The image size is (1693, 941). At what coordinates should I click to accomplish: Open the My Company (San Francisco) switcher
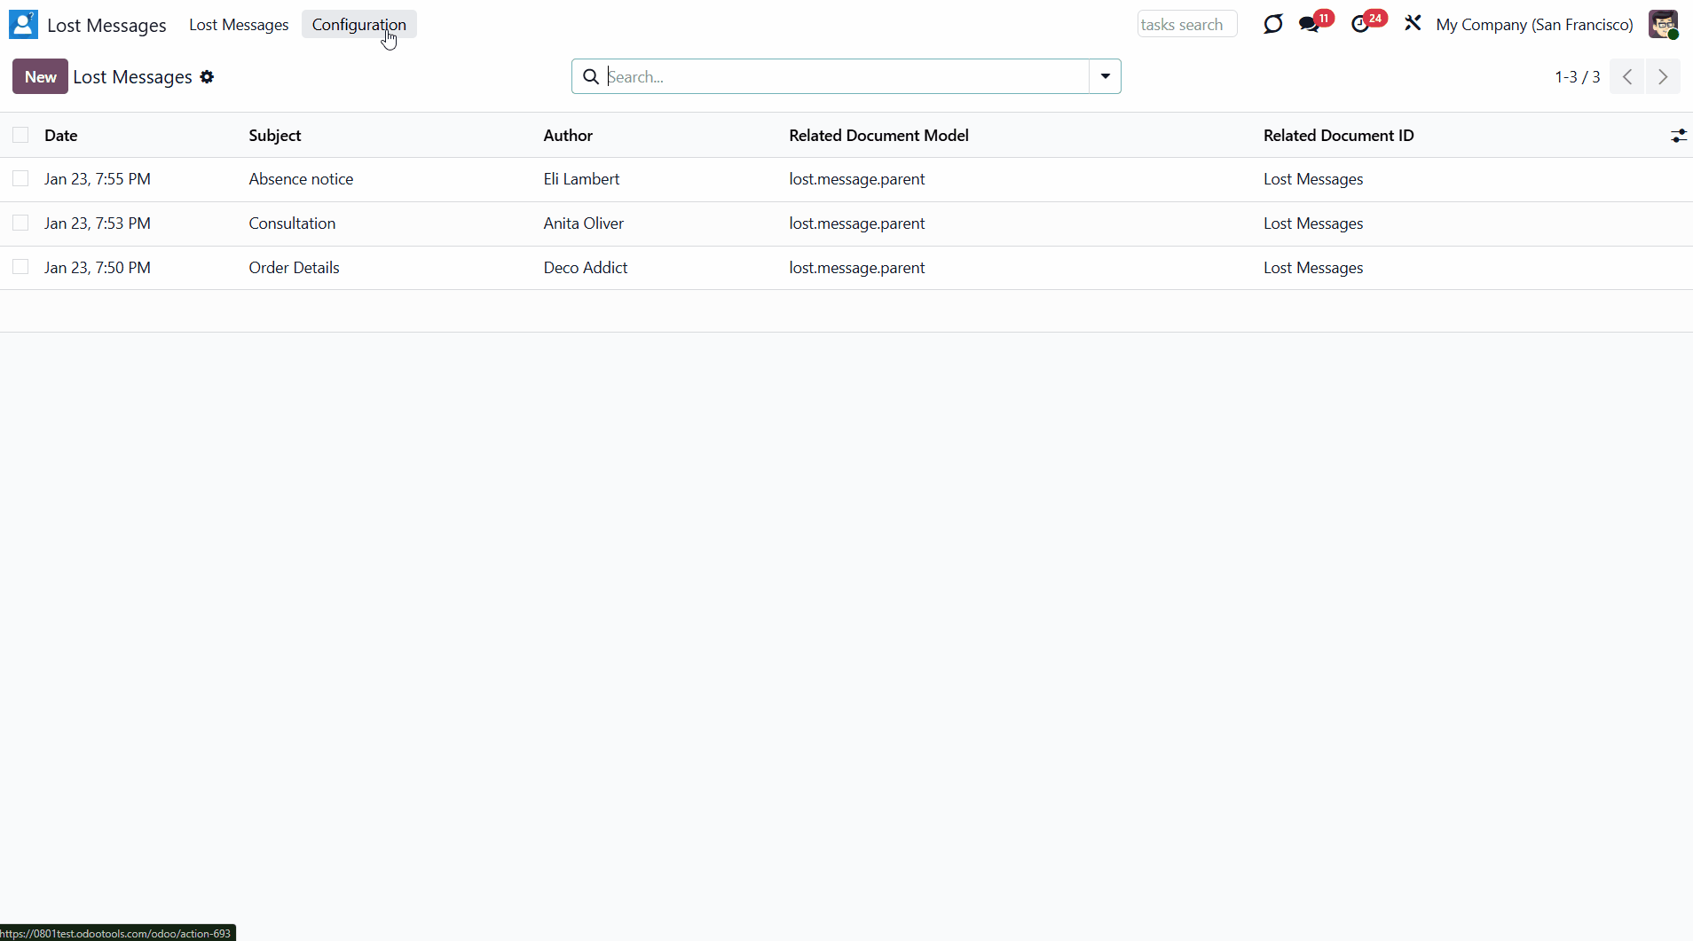[x=1534, y=25]
